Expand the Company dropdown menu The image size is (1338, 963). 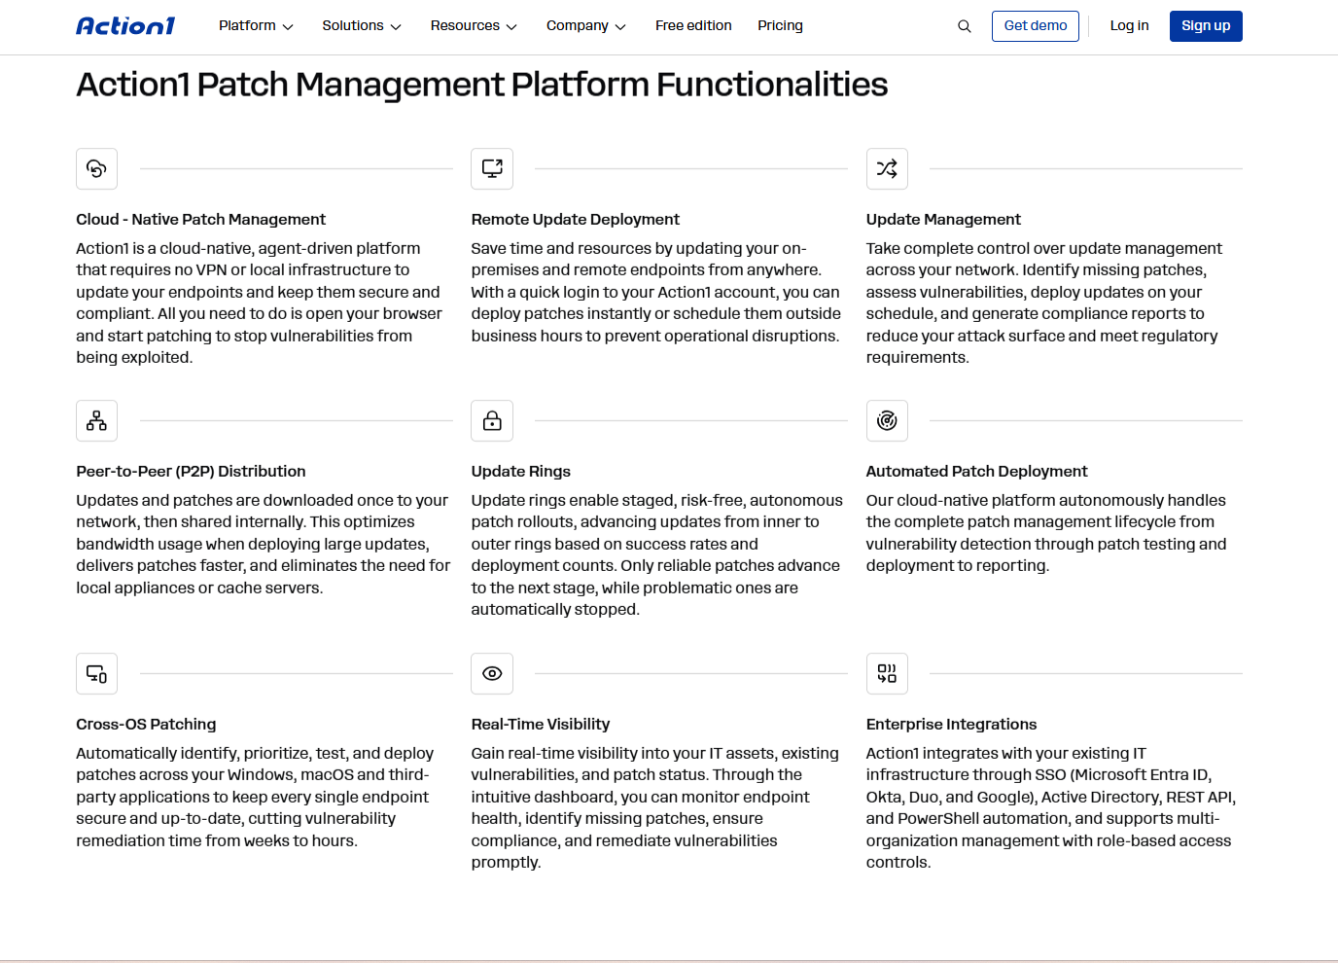(x=585, y=26)
